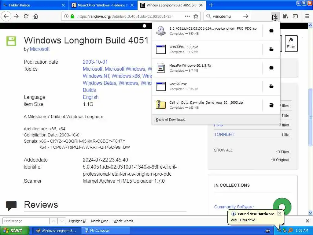Open containing folder for MesaForWindows-20.1.8.7z
The width and height of the screenshot is (313, 235).
[271, 68]
